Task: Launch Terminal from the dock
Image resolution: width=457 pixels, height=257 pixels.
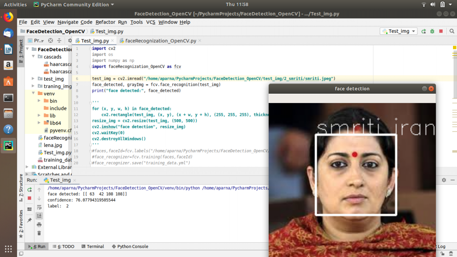Action: pos(8,98)
